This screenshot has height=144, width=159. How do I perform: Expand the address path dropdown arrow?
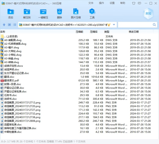coord(114,25)
